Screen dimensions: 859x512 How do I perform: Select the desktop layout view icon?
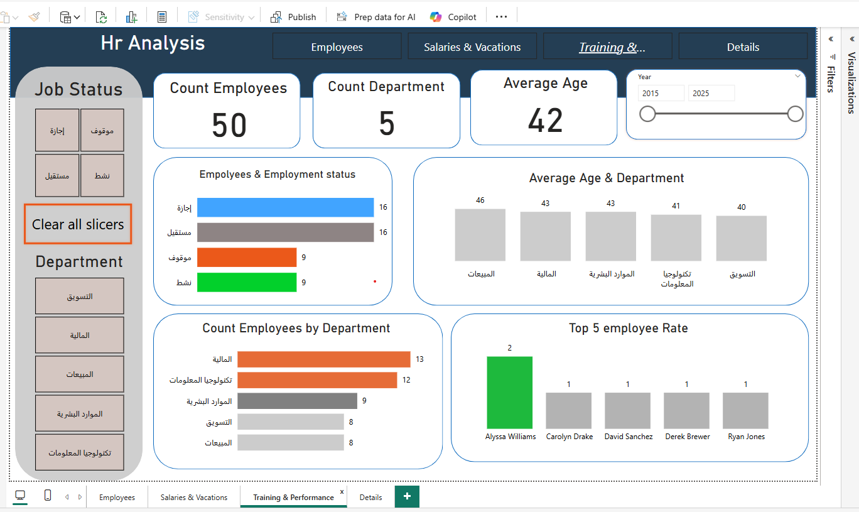(x=20, y=496)
